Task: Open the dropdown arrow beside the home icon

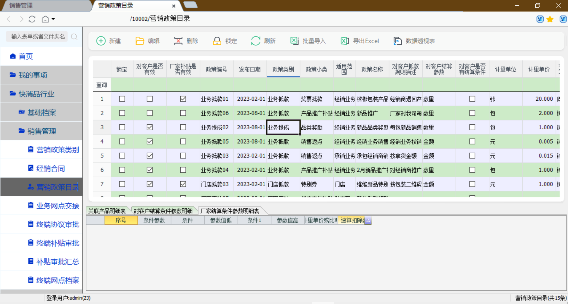Action: pos(53,19)
